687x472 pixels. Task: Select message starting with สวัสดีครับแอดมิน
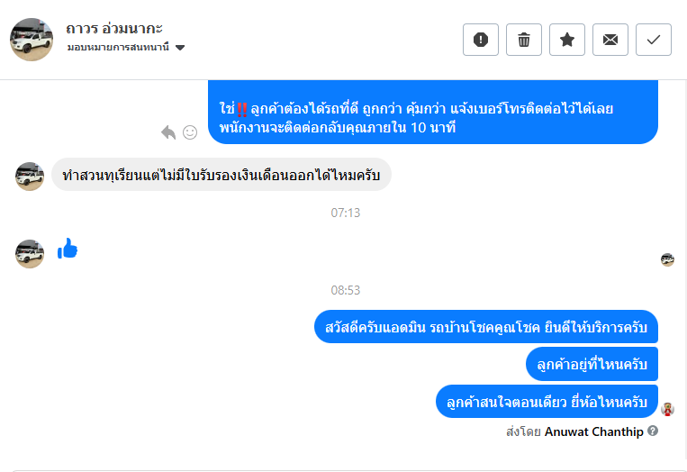click(486, 327)
